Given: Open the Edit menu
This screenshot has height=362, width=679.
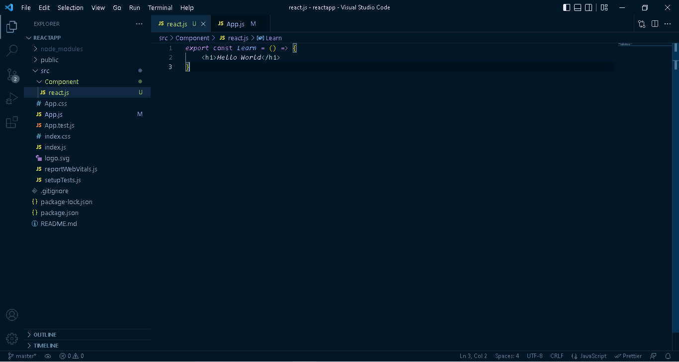Looking at the screenshot, I should coord(44,7).
